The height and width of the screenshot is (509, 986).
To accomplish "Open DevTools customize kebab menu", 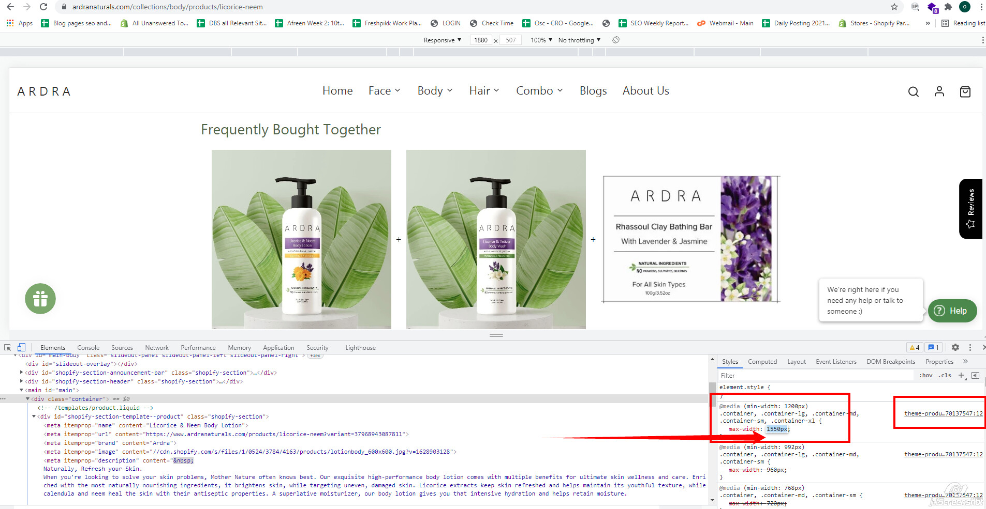I will coord(970,348).
